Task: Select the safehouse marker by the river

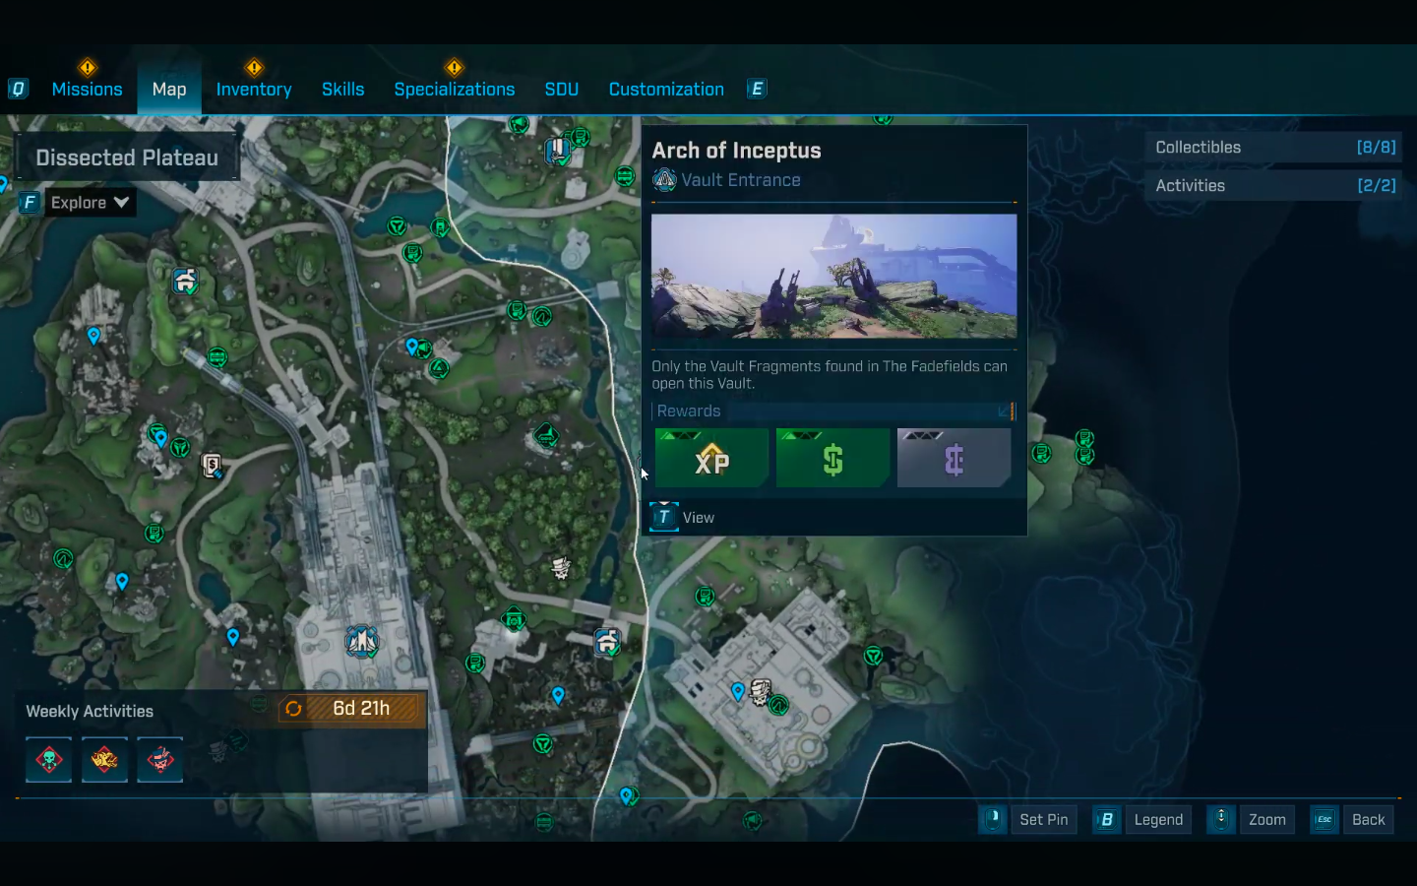Action: (607, 644)
